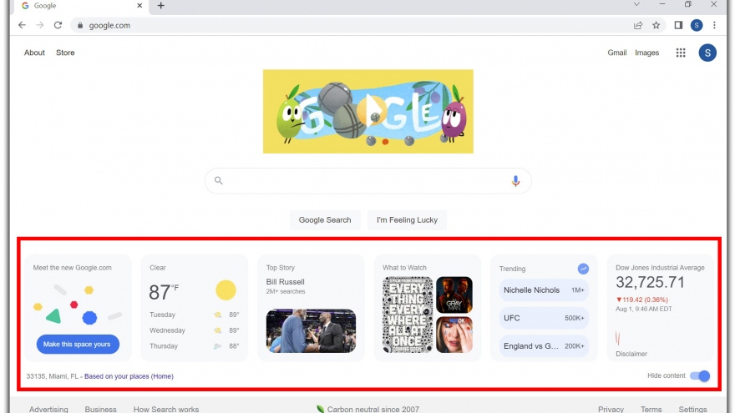Open the Gmail link
This screenshot has width=735, height=413.
click(x=616, y=53)
